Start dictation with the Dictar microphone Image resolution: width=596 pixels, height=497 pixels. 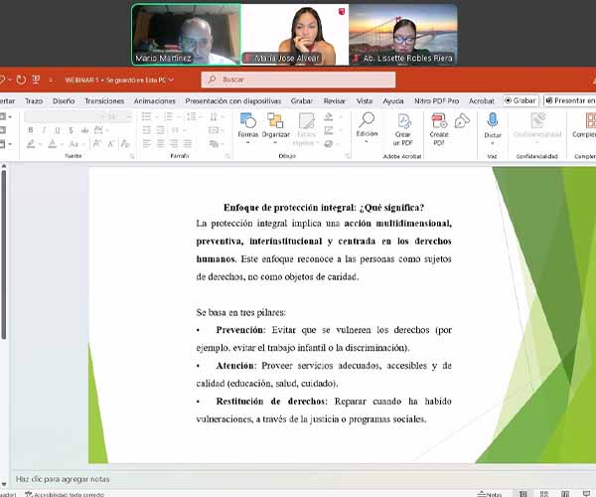493,128
